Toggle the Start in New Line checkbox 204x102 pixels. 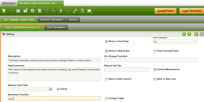pos(155,79)
